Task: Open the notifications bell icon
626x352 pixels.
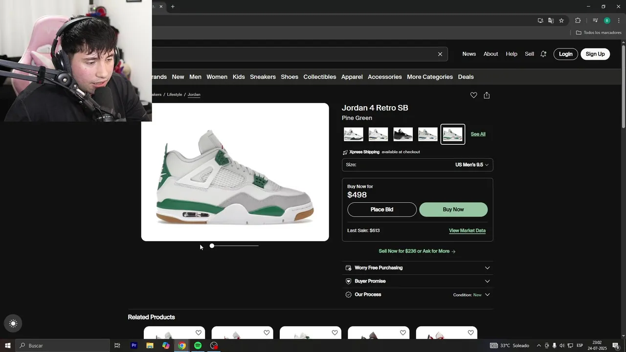Action: tap(543, 54)
